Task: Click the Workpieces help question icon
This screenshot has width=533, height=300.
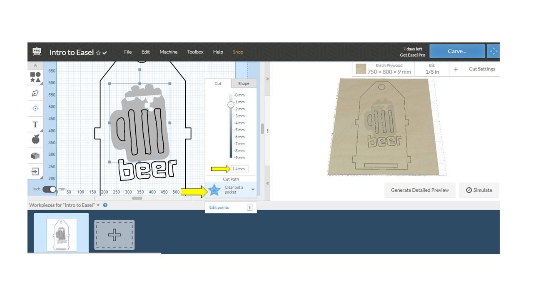Action: click(x=105, y=205)
